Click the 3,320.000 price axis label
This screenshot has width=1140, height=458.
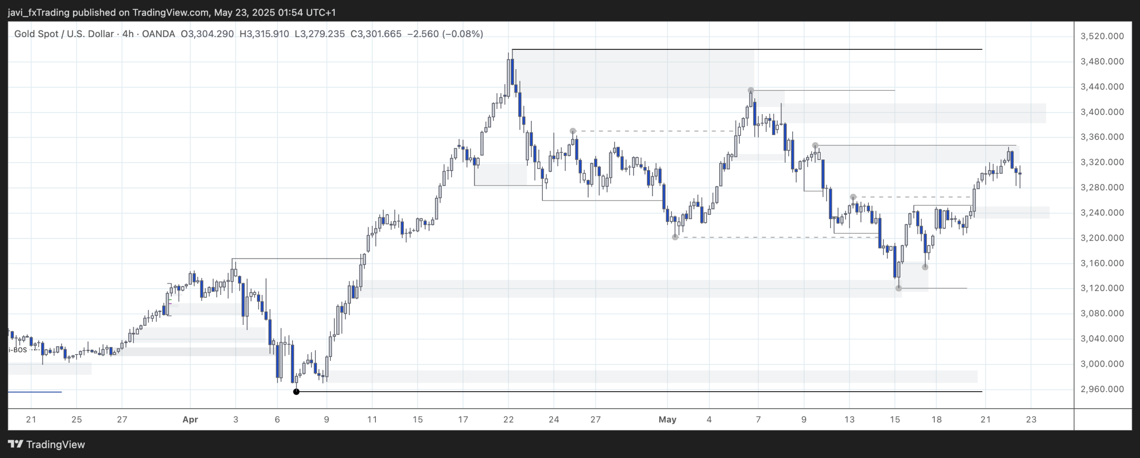click(x=1102, y=162)
